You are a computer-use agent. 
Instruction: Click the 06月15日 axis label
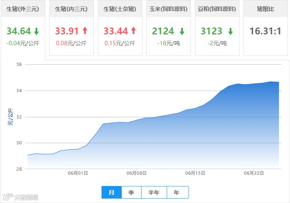tap(195, 173)
